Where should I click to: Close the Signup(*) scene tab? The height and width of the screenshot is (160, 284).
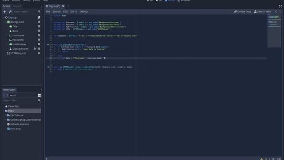(x=63, y=6)
